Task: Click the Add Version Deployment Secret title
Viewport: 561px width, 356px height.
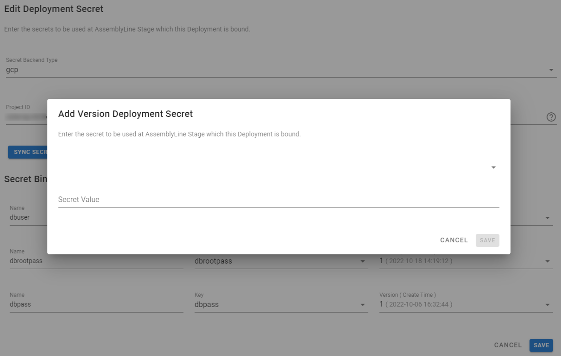Action: (x=125, y=114)
